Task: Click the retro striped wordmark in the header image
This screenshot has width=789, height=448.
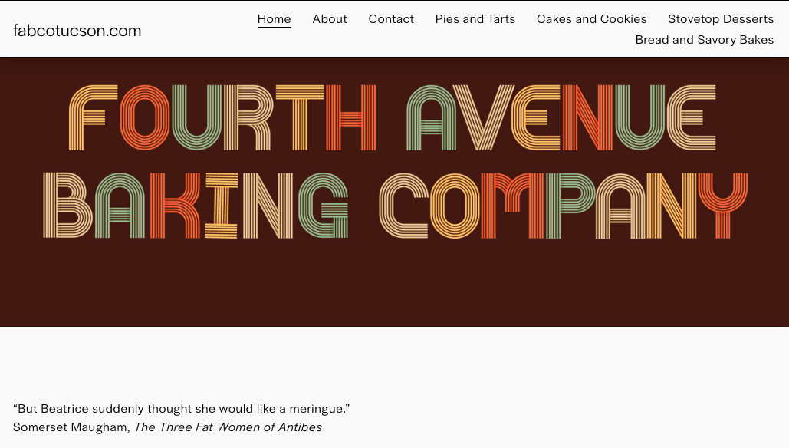Action: pyautogui.click(x=394, y=161)
